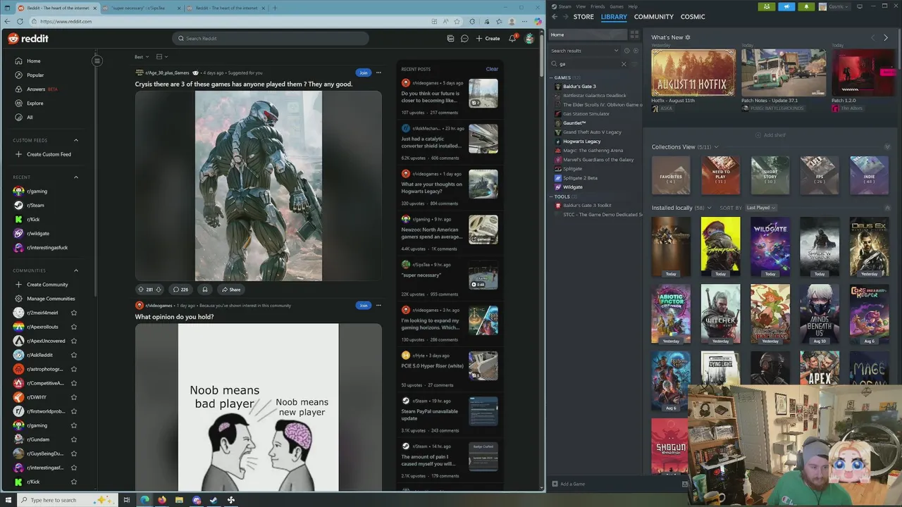Open Reddit notifications bell
The height and width of the screenshot is (507, 902).
(x=512, y=38)
